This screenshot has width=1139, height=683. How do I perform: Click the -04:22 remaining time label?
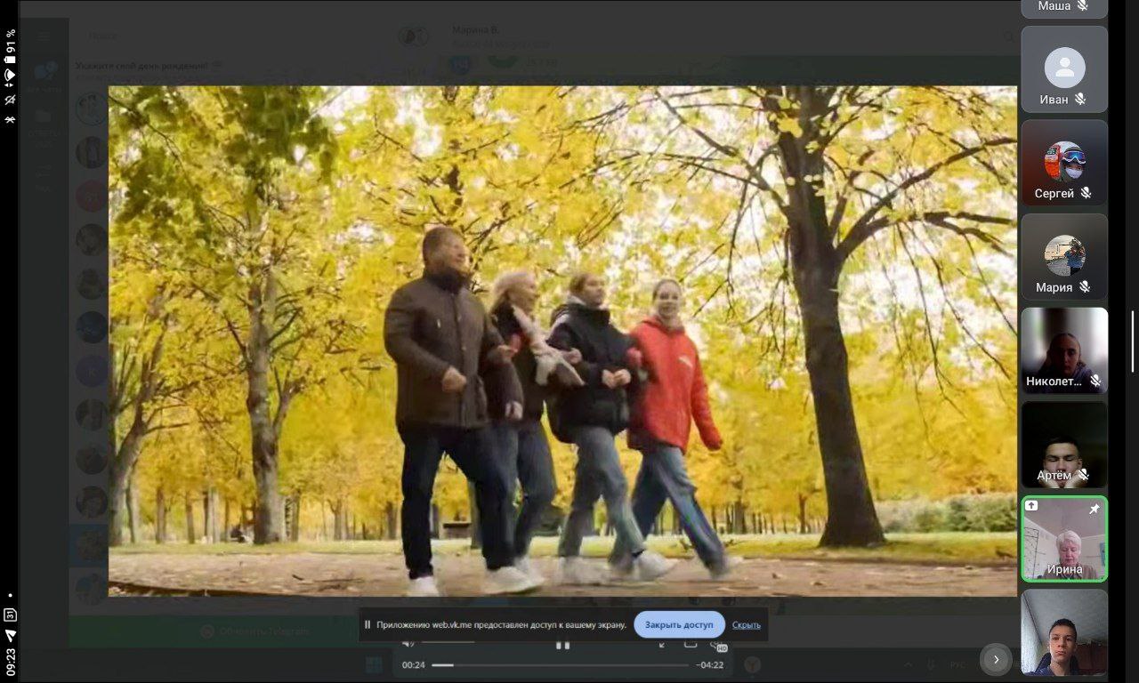coord(709,665)
